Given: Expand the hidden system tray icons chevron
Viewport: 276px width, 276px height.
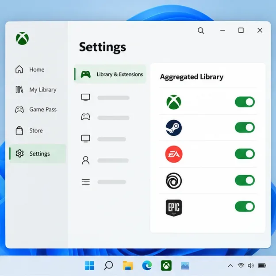Looking at the screenshot, I should 230,265.
